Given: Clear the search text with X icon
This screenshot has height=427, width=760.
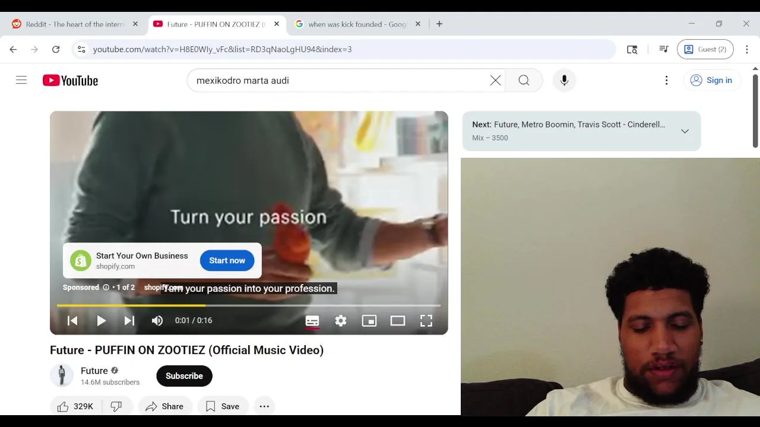Looking at the screenshot, I should (x=495, y=81).
